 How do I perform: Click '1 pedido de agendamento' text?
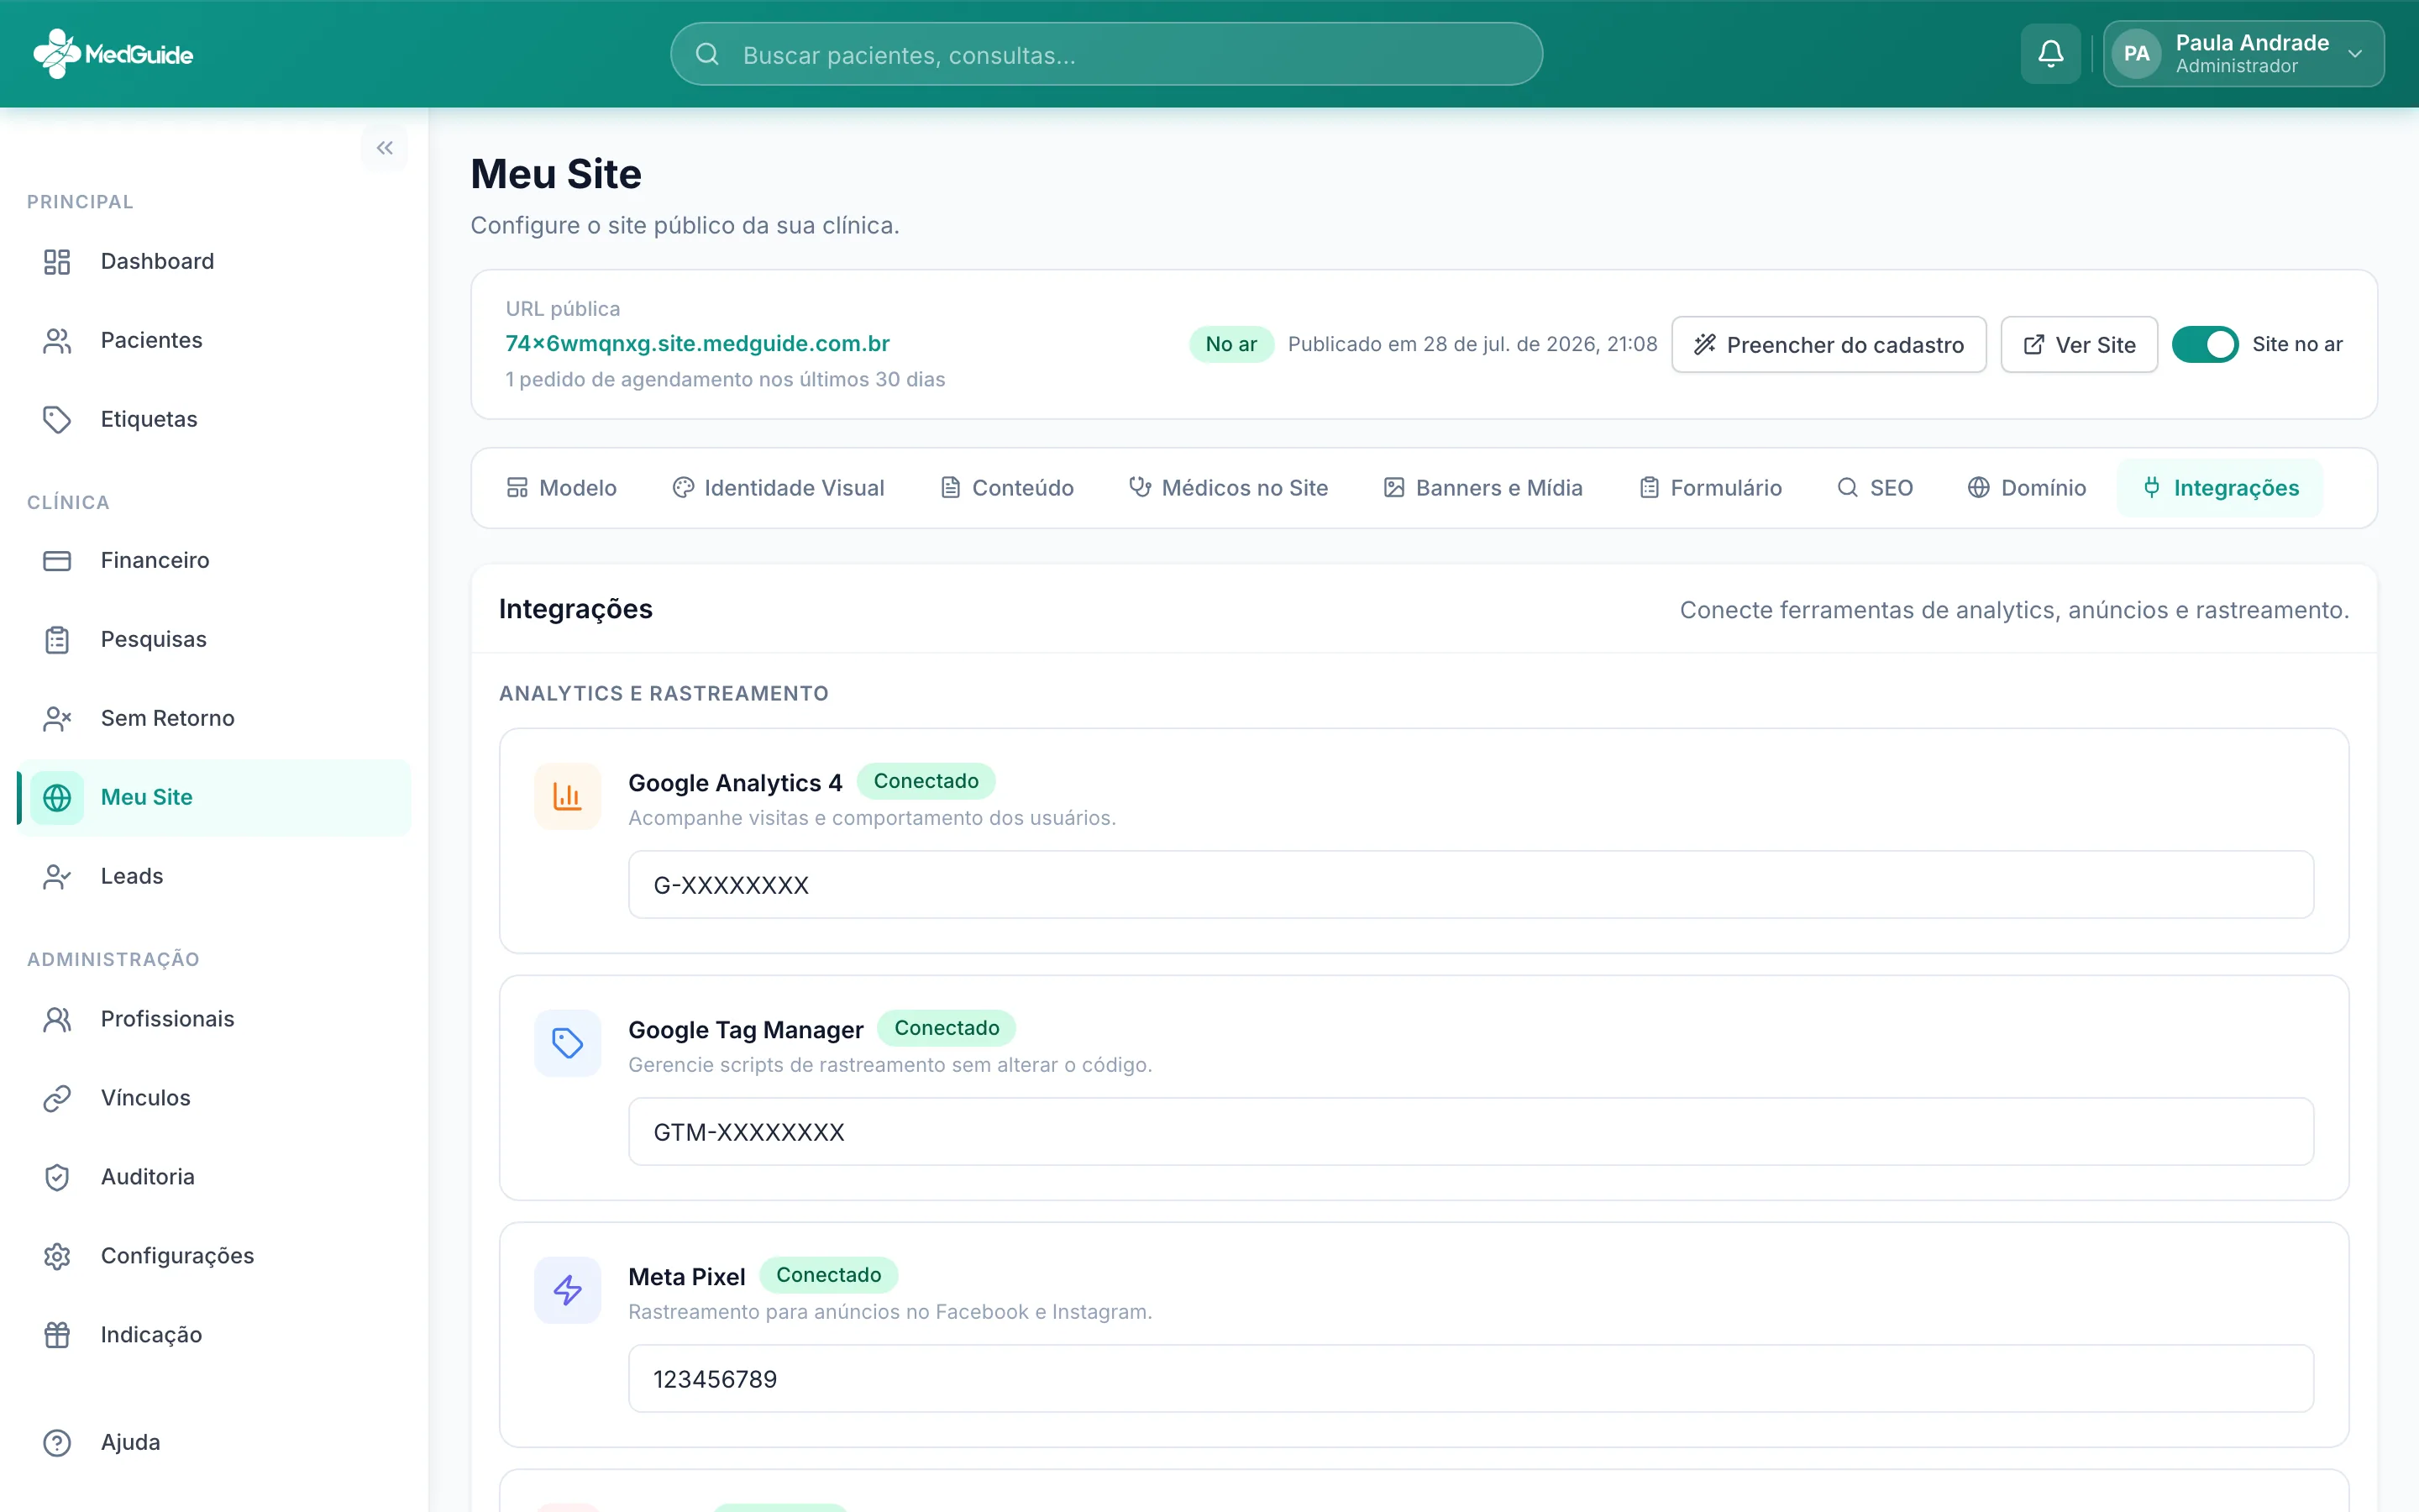click(x=725, y=380)
